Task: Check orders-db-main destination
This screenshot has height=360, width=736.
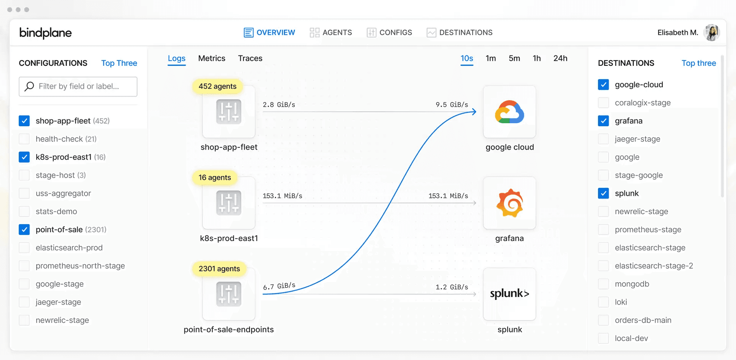Action: [603, 320]
